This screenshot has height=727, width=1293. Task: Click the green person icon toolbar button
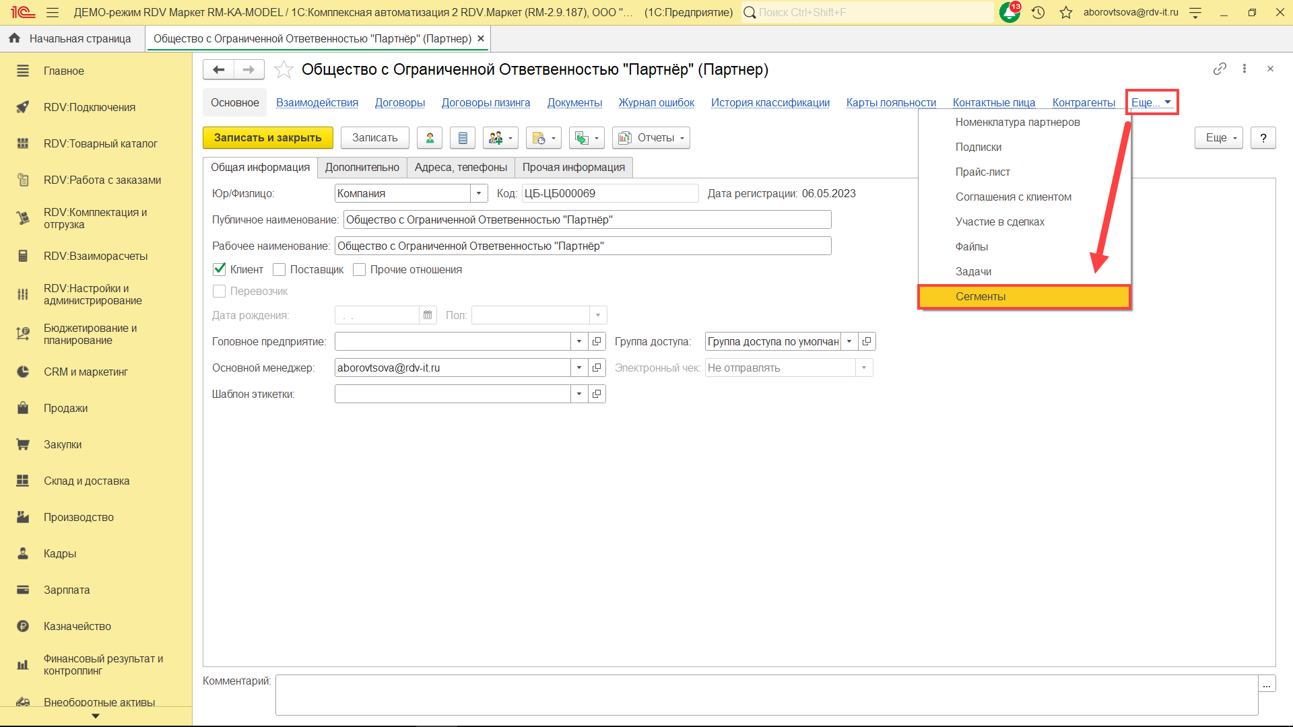pos(430,138)
